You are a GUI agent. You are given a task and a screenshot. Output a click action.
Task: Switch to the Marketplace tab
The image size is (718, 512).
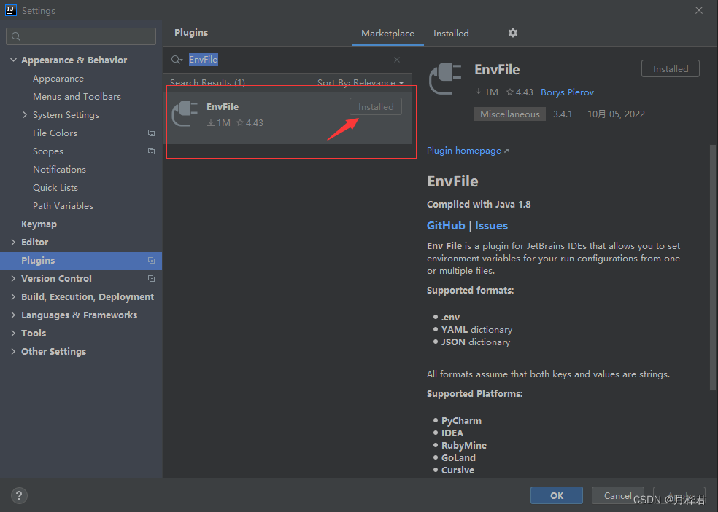click(387, 33)
